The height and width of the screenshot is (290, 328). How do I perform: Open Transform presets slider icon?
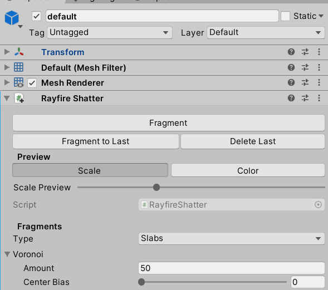pos(305,52)
